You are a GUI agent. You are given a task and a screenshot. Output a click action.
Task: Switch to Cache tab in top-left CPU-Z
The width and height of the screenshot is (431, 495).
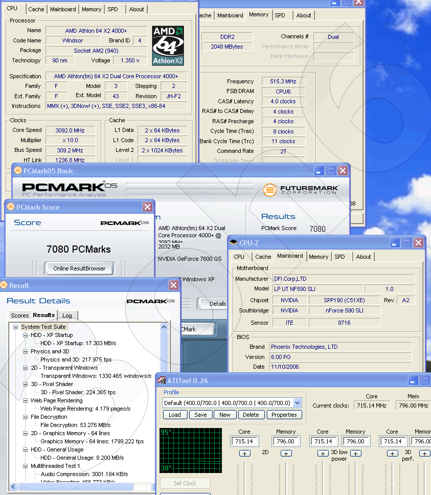(36, 9)
